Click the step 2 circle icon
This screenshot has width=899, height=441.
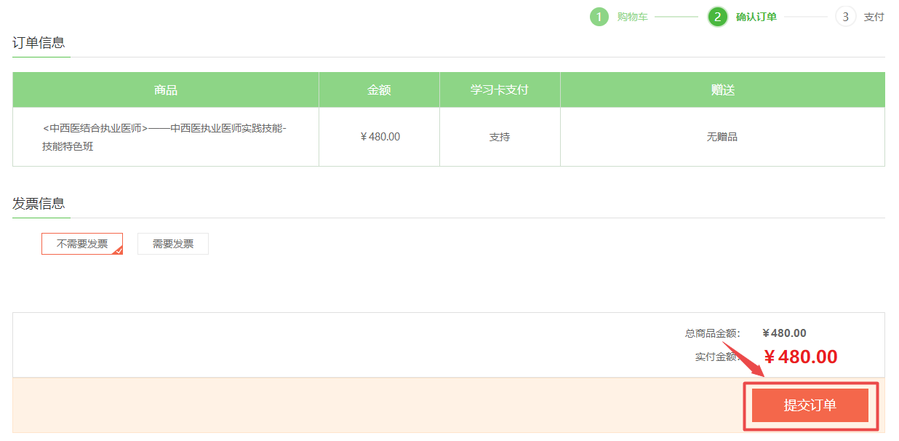click(x=717, y=17)
